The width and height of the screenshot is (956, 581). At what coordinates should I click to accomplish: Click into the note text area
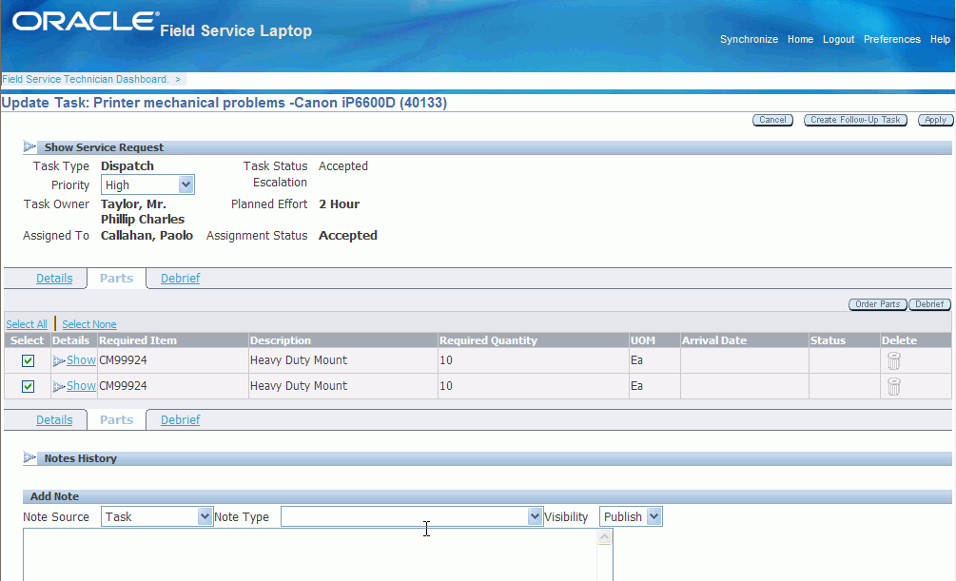310,554
